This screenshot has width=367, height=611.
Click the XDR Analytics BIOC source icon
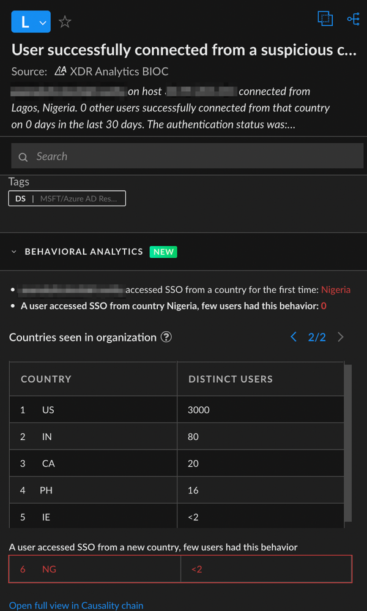point(60,71)
